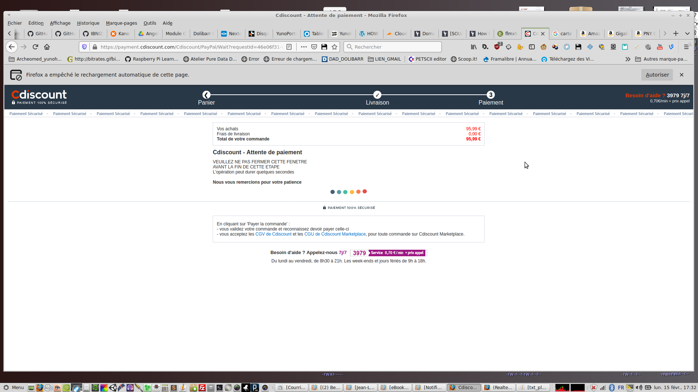Open CGV de Cdiscount link
This screenshot has height=392, width=698.
(x=273, y=234)
